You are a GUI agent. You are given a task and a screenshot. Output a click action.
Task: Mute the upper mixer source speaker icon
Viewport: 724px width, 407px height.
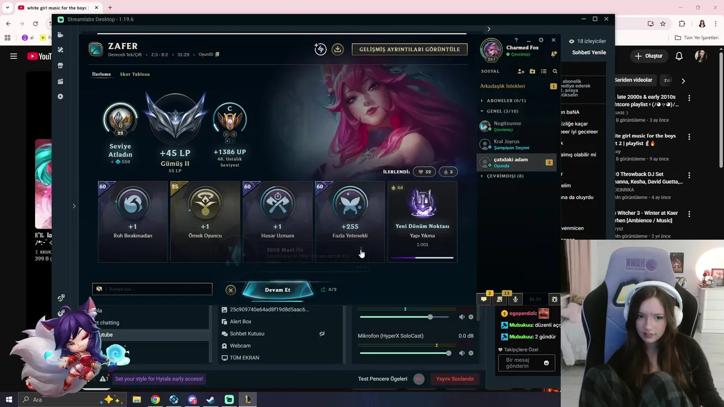[462, 317]
